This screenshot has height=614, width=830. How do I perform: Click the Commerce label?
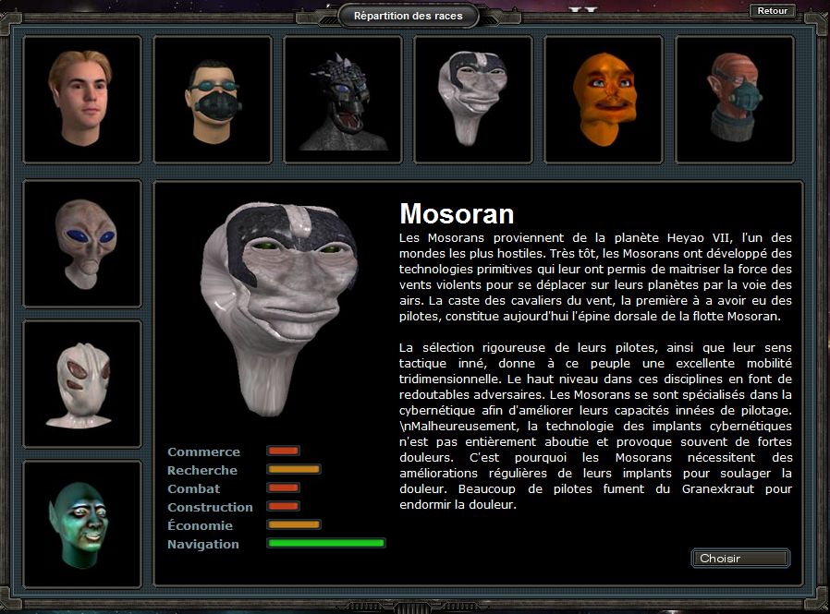coord(203,451)
